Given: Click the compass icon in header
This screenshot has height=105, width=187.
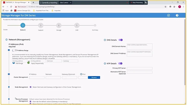Looking at the screenshot, I should 168,15.
